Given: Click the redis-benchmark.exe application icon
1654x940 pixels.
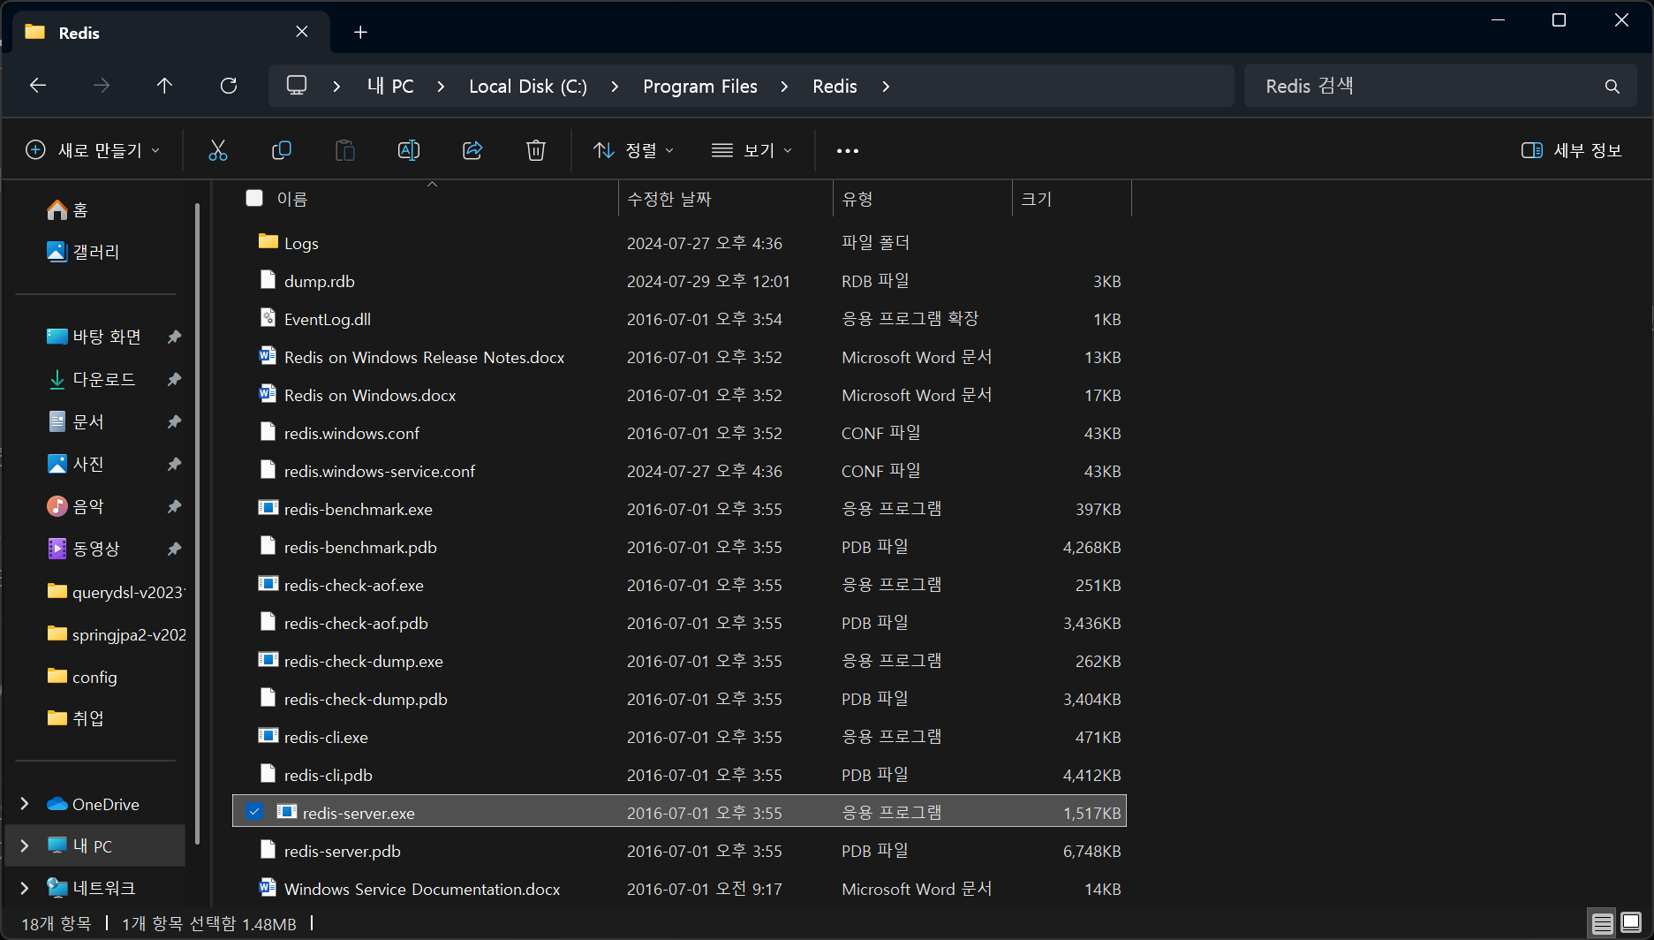Looking at the screenshot, I should [268, 507].
